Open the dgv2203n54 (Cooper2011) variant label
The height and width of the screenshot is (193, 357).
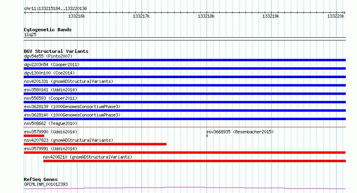tap(52, 64)
